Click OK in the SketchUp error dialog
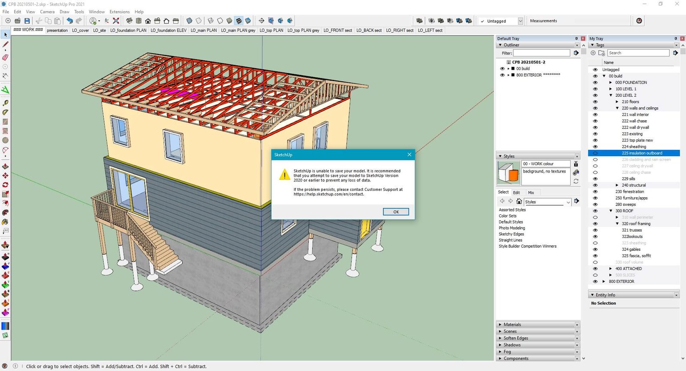The image size is (686, 371). pyautogui.click(x=396, y=212)
